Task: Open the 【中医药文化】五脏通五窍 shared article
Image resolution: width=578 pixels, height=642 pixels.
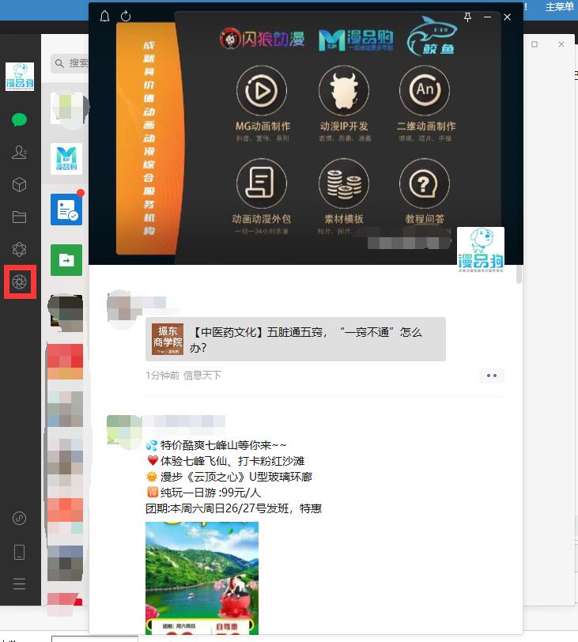Action: tap(296, 339)
